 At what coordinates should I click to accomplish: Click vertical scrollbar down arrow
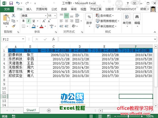click(156, 106)
